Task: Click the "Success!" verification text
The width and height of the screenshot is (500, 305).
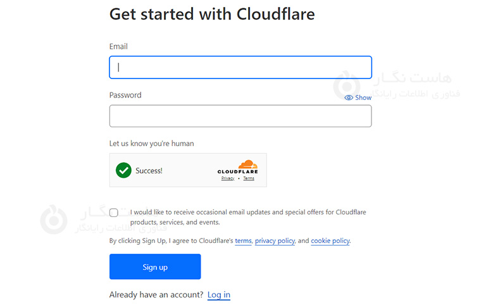Action: pyautogui.click(x=149, y=171)
